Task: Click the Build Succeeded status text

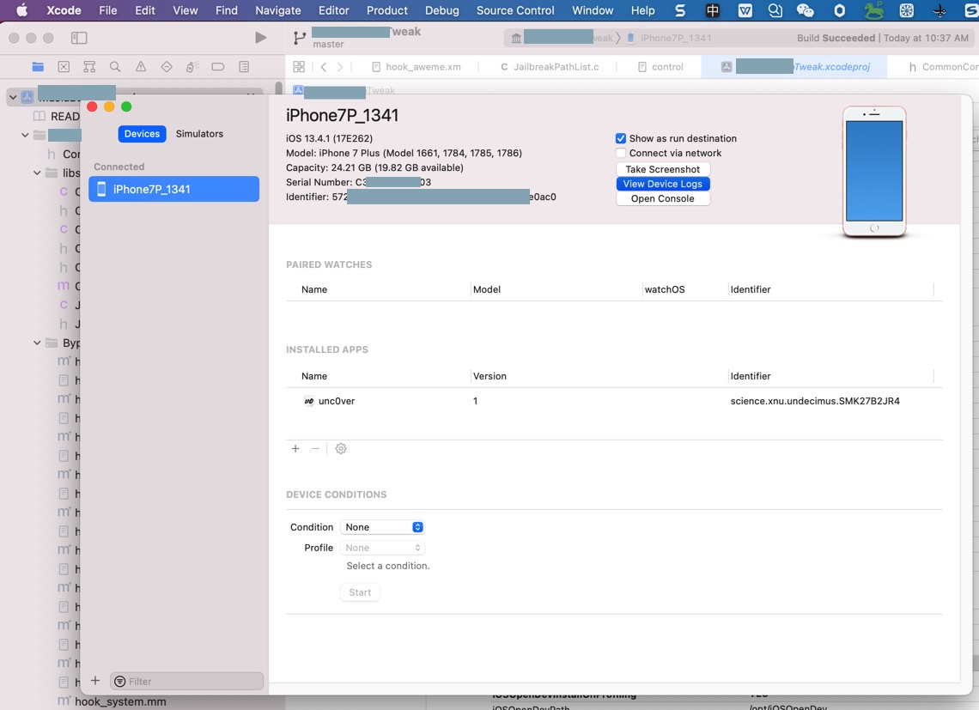Action: (x=836, y=38)
